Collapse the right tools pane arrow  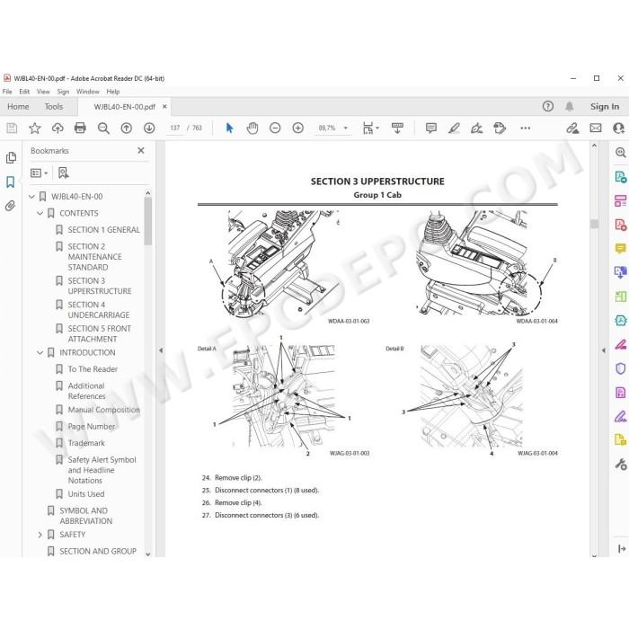pyautogui.click(x=604, y=350)
